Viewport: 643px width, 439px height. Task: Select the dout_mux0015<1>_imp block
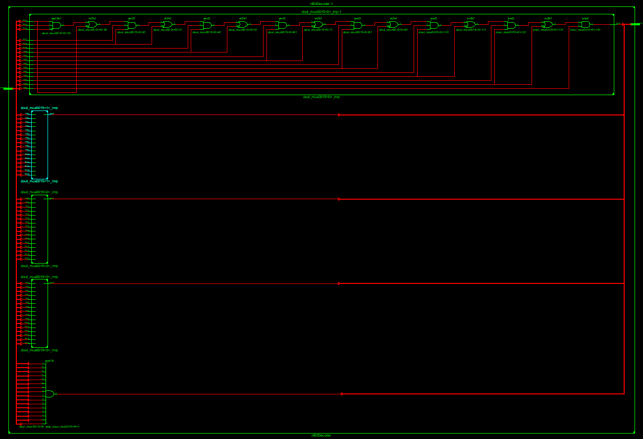pyautogui.click(x=40, y=145)
